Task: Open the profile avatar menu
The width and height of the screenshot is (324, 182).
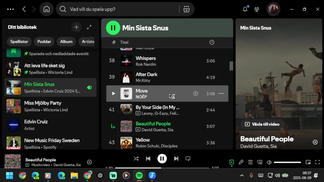Action: pyautogui.click(x=273, y=9)
